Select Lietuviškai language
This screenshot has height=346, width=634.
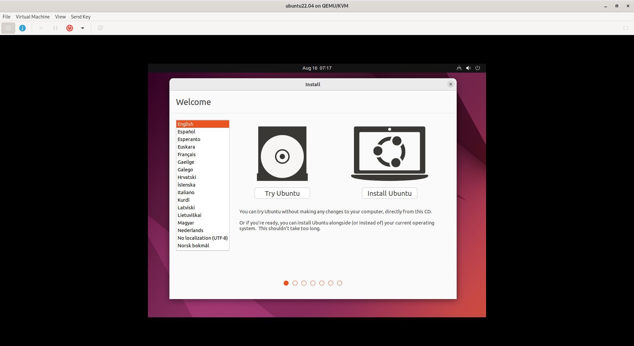pos(203,215)
